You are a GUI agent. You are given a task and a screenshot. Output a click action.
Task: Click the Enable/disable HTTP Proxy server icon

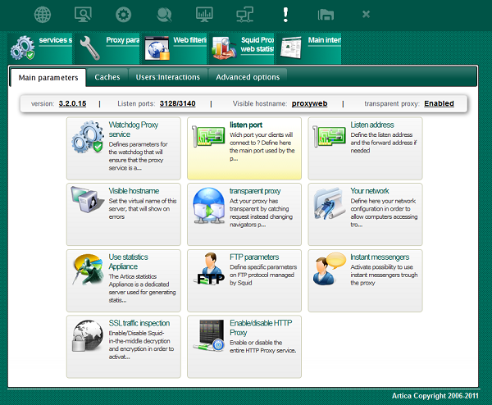point(208,335)
